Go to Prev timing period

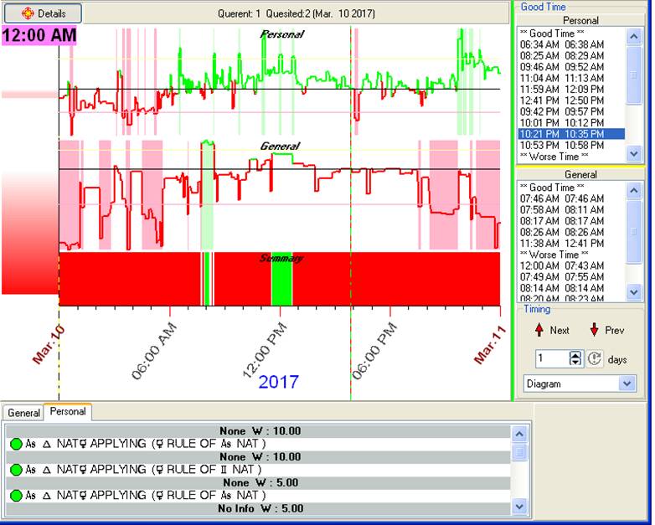pos(607,330)
